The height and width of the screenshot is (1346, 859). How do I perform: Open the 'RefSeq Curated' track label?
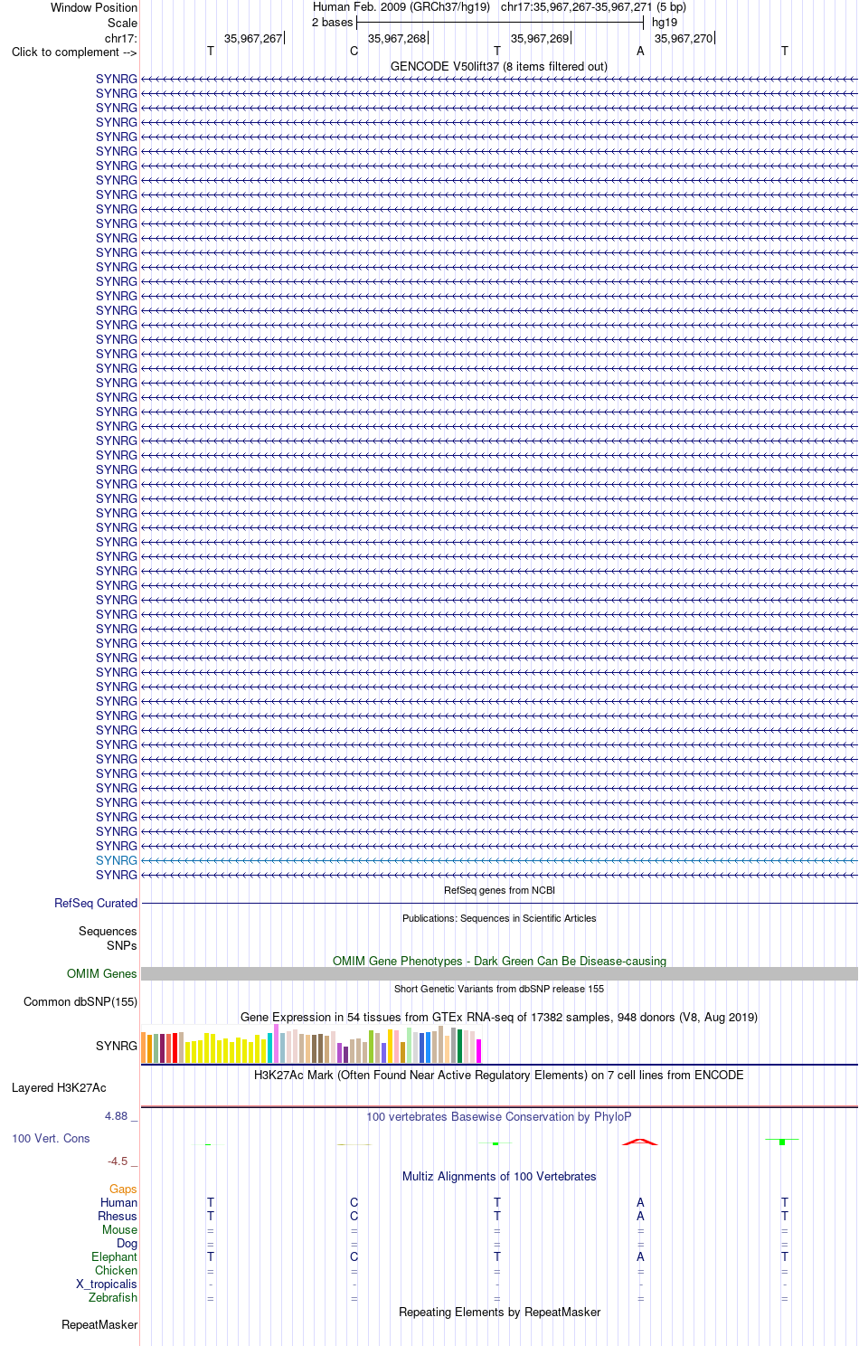[96, 903]
